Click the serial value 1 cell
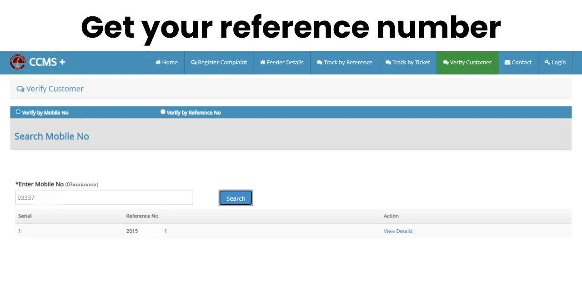The width and height of the screenshot is (582, 286). (x=20, y=231)
